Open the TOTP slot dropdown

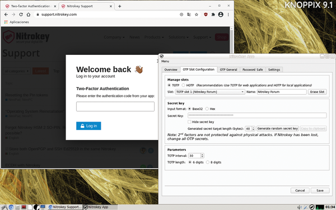[x=210, y=92]
